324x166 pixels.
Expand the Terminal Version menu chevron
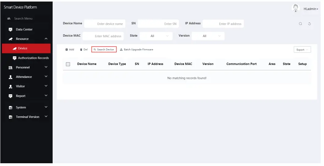click(x=46, y=117)
